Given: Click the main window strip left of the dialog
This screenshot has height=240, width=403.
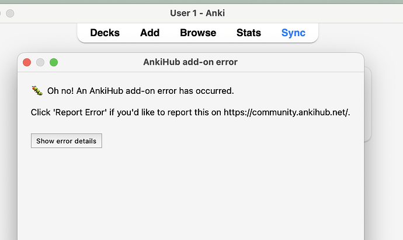Looking at the screenshot, I should [8, 146].
